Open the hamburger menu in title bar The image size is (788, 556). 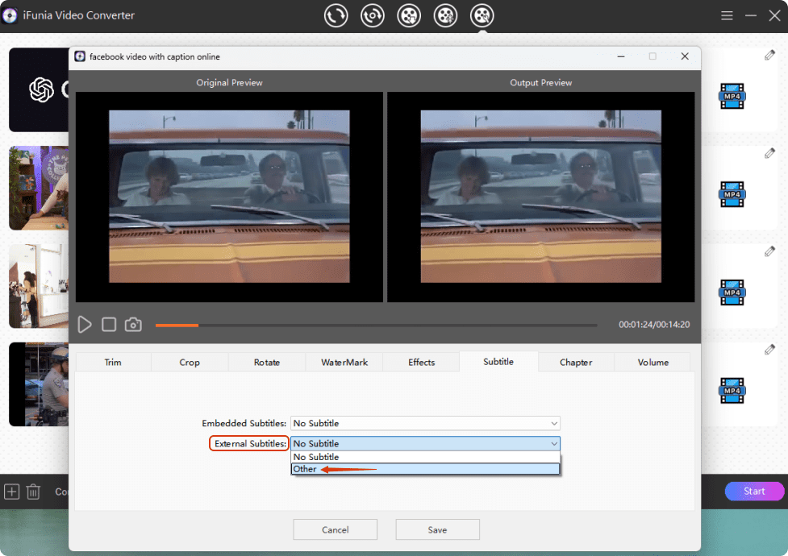click(x=727, y=15)
